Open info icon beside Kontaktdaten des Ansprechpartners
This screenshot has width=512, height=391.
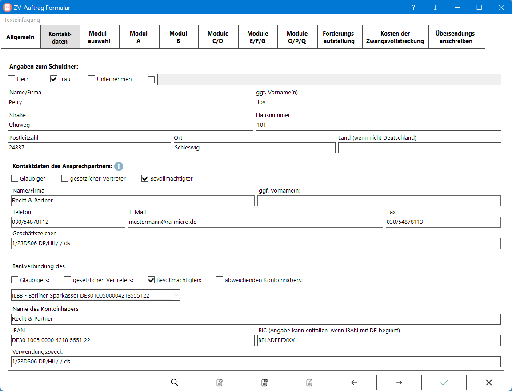click(x=119, y=166)
